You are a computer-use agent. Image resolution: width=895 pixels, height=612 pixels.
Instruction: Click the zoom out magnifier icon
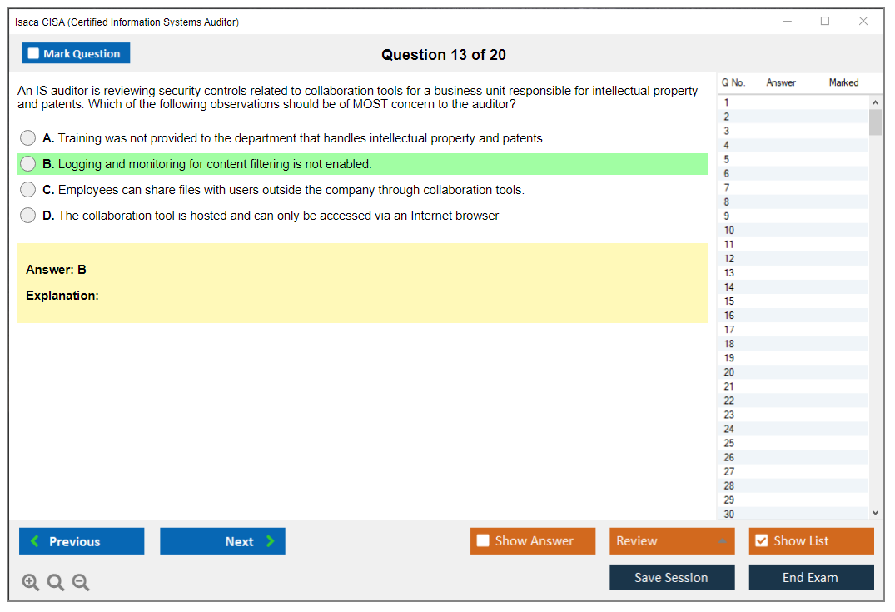click(81, 582)
